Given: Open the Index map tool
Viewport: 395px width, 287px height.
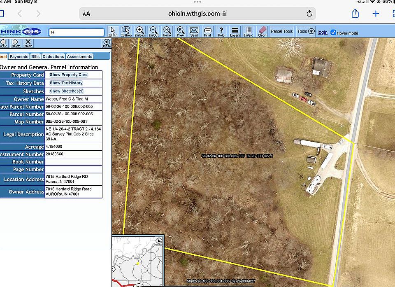Looking at the screenshot, I should pos(249,31).
